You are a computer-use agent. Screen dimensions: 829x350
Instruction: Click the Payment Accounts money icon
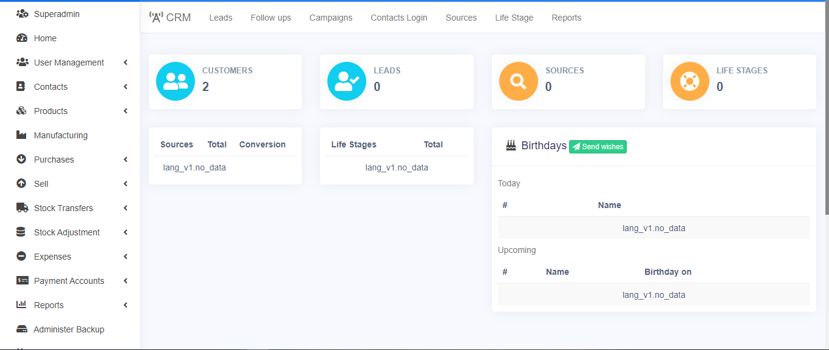pyautogui.click(x=22, y=281)
